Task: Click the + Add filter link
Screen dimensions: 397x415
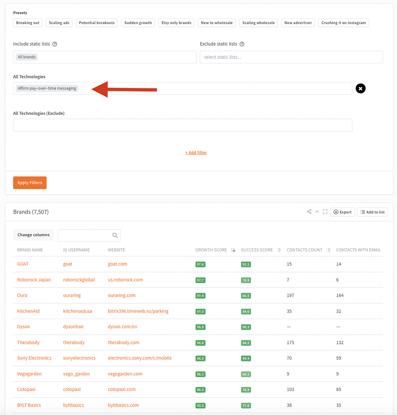Action: point(196,153)
